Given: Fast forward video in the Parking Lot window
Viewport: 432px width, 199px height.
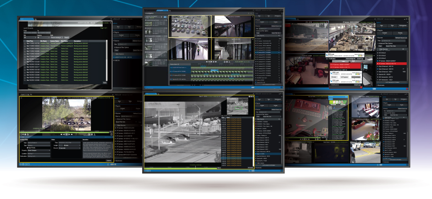Looking at the screenshot, I should click(72, 134).
